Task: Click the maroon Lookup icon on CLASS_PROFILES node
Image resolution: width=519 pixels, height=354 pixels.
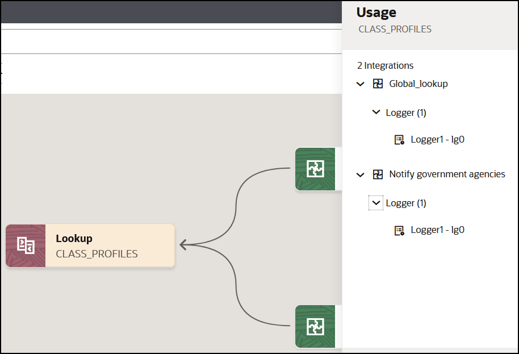Action: tap(26, 245)
